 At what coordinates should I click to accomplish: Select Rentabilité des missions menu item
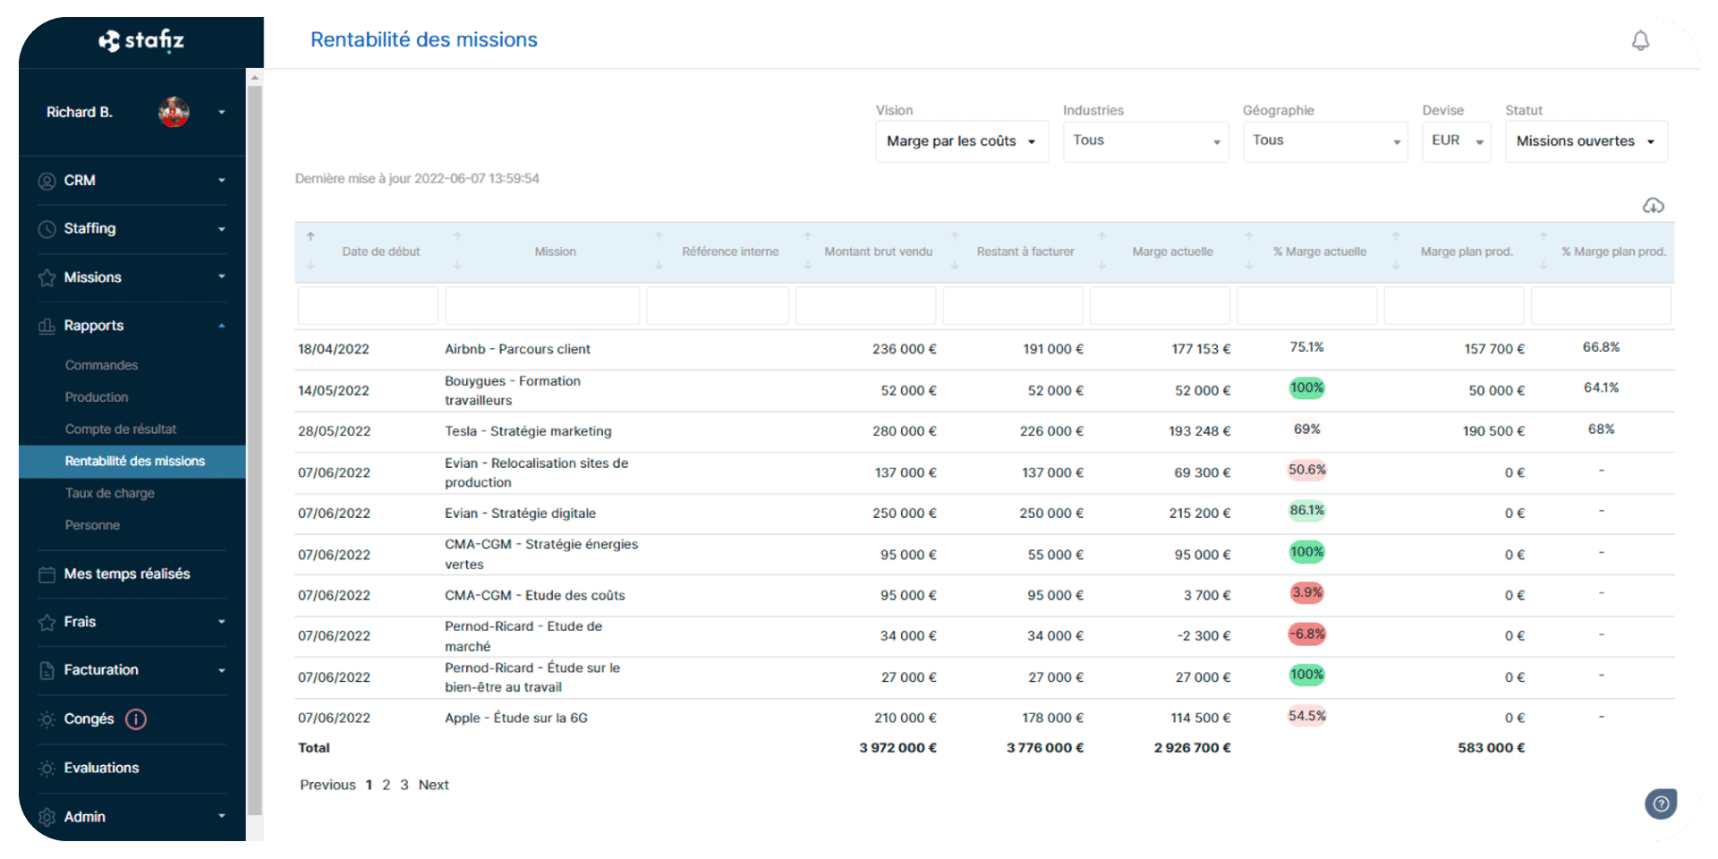[x=132, y=462]
